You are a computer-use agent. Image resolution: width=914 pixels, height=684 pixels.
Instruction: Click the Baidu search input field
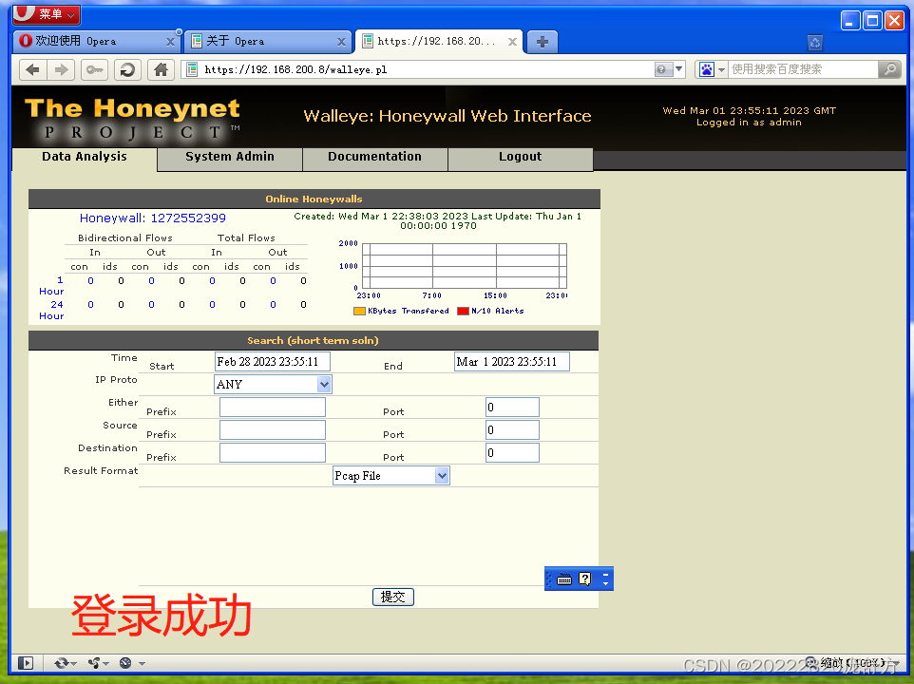(802, 70)
